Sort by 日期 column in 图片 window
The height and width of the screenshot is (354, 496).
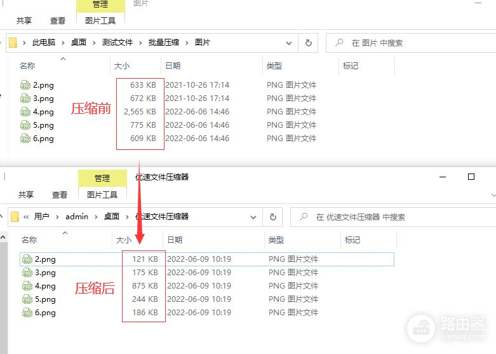click(173, 66)
